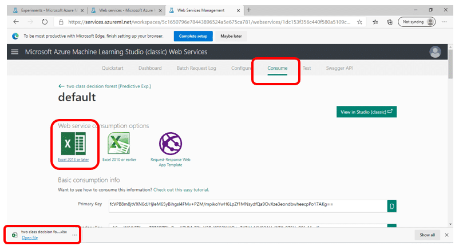Click the Excel 2013 or later icon
Viewport: 459px width, 250px height.
73,143
